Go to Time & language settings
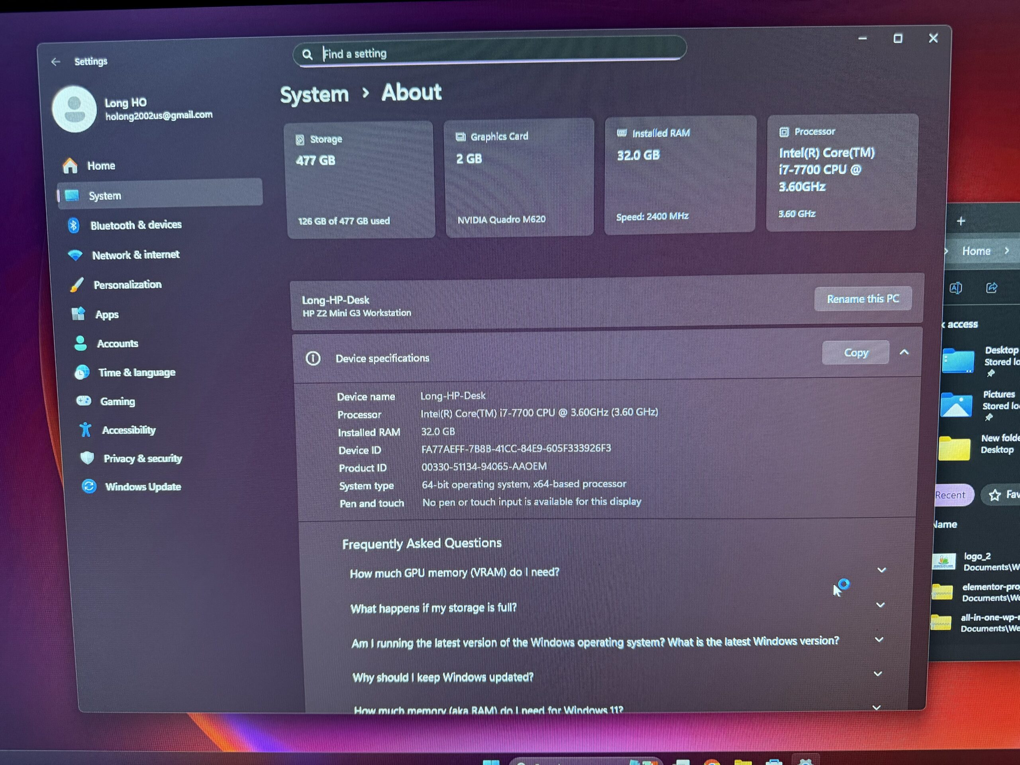 pyautogui.click(x=137, y=373)
